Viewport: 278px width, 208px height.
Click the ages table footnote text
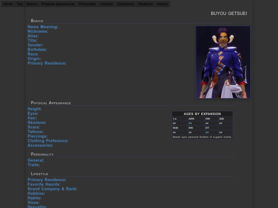(202, 137)
